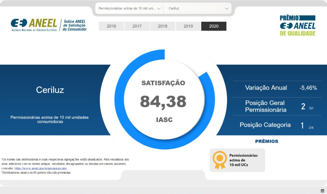The image size is (327, 194).
Task: Open the category dropdown showing Permissionárias acima de 10 mil
Action: (x=130, y=9)
